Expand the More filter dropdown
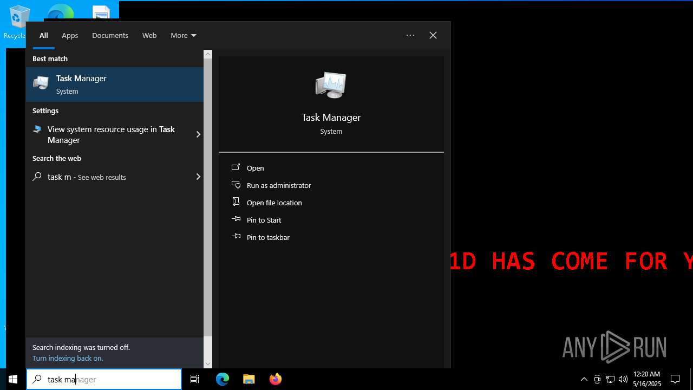Viewport: 693px width, 390px height. (x=184, y=35)
